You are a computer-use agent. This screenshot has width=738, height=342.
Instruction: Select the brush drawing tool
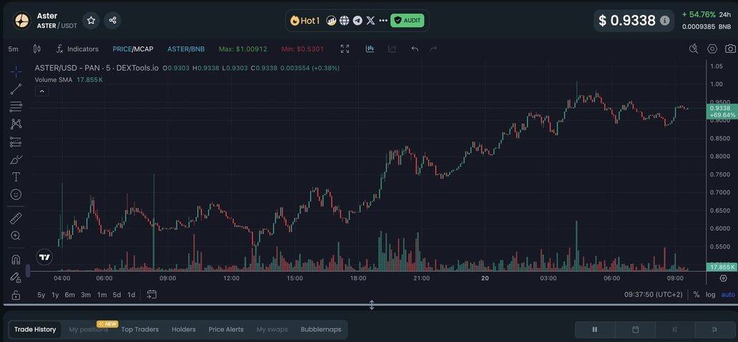point(16,160)
